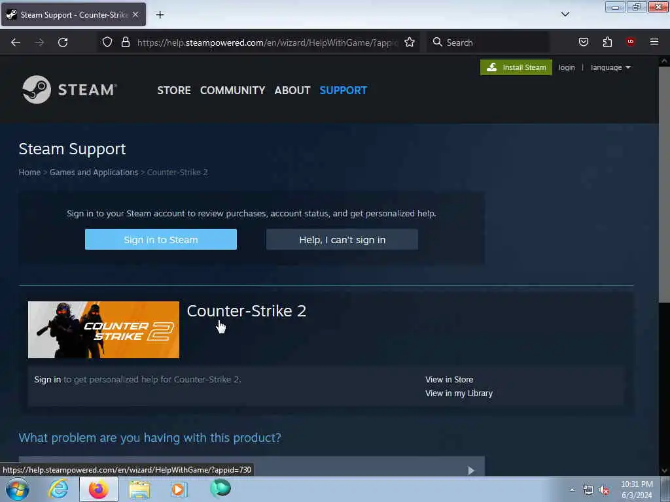Bookmark this page with the star
The height and width of the screenshot is (502, 670).
(x=410, y=42)
